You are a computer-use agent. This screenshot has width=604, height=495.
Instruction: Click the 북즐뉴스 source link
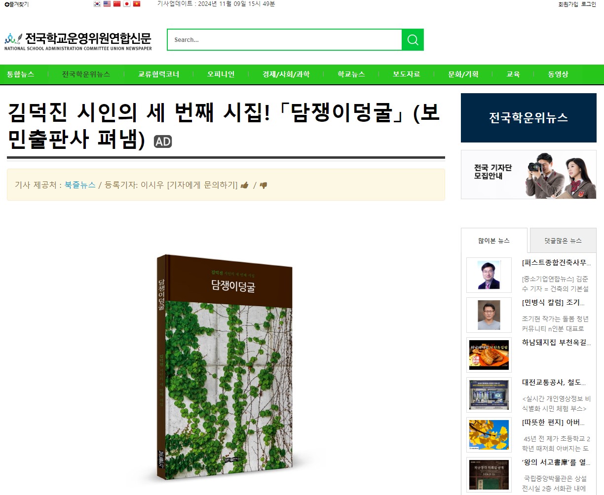(80, 185)
